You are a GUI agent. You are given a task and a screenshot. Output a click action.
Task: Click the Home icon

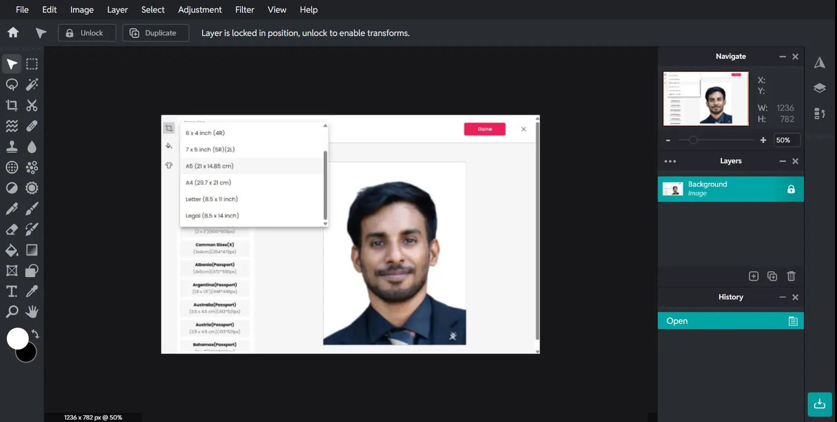point(13,33)
